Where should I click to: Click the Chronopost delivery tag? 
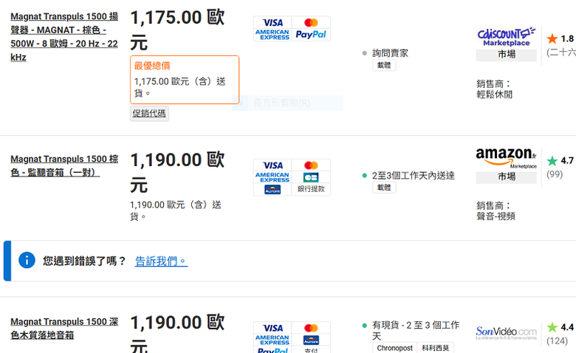click(x=394, y=348)
